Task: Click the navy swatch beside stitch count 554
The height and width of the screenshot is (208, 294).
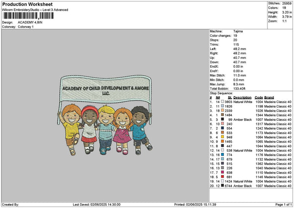Action: coord(222,128)
